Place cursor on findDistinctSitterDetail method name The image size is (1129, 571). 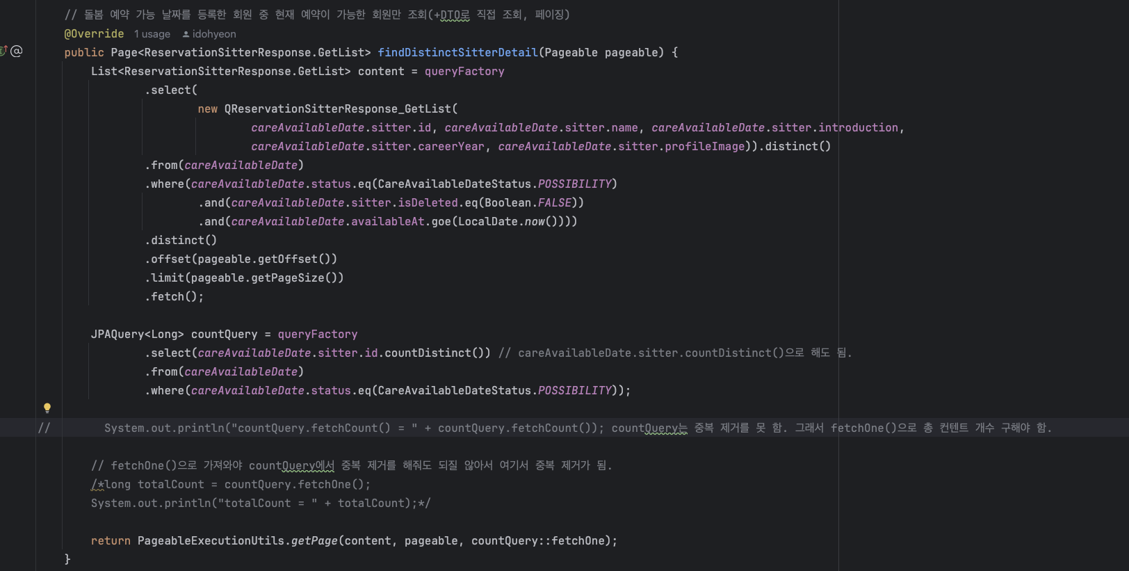click(x=458, y=53)
